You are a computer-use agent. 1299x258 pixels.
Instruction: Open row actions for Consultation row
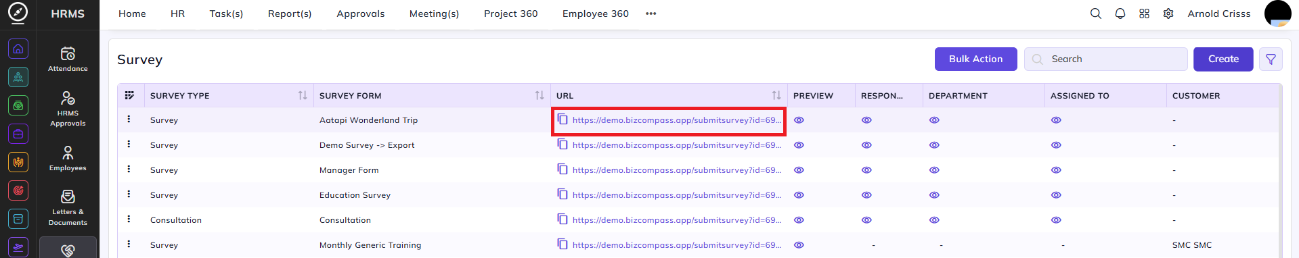pos(129,219)
